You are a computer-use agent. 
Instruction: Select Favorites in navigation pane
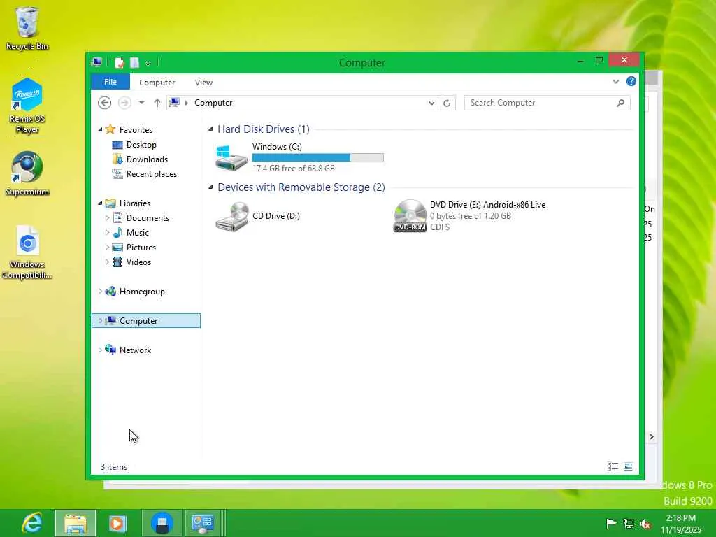click(136, 129)
